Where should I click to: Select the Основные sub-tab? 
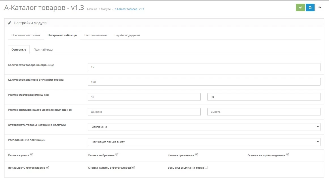coord(19,50)
